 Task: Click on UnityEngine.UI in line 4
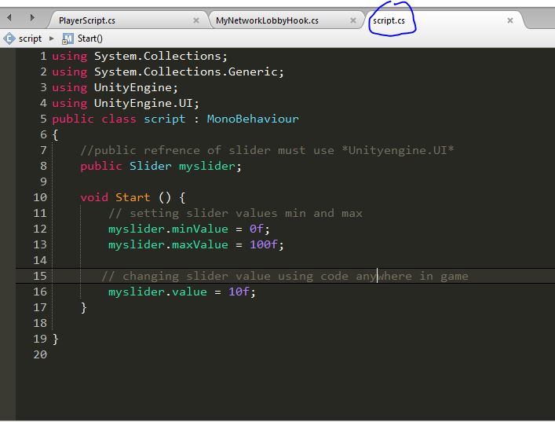[144, 103]
